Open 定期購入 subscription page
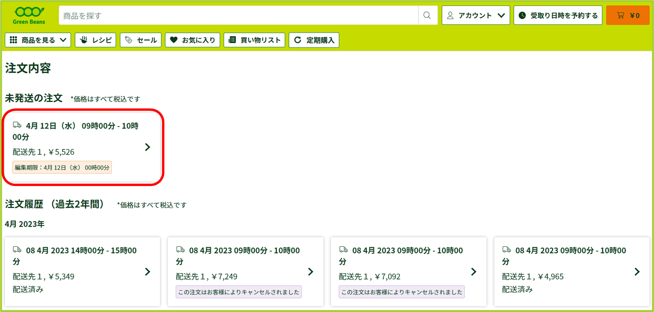Screen dimensions: 654x312 tap(314, 40)
